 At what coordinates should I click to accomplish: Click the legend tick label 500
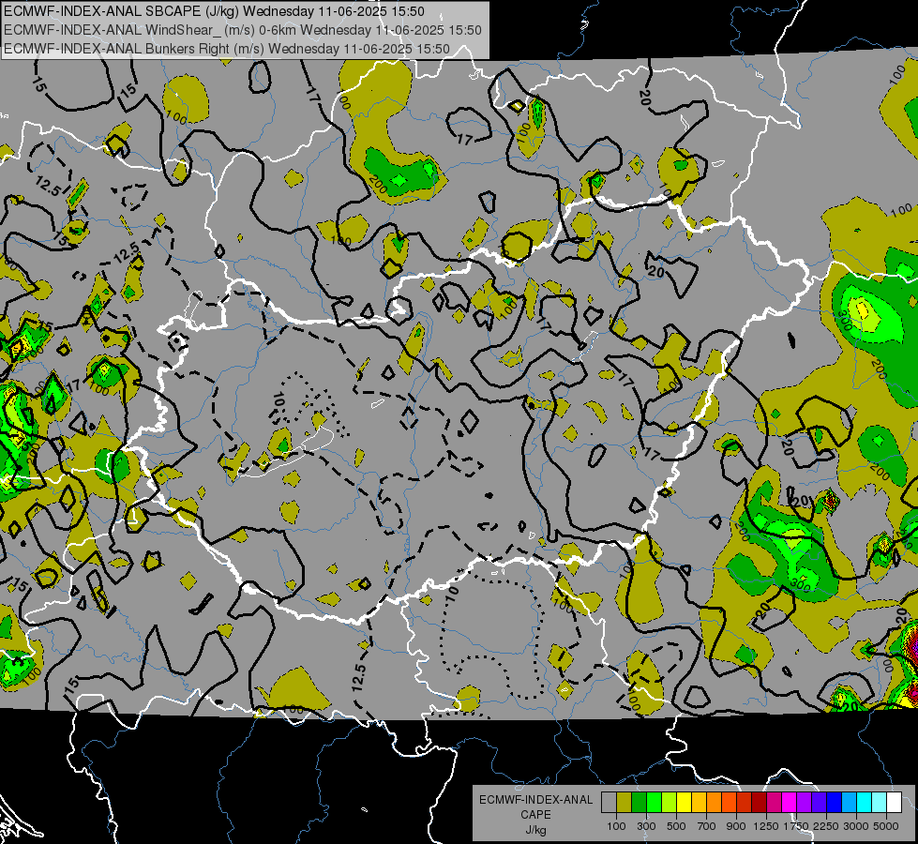676,826
